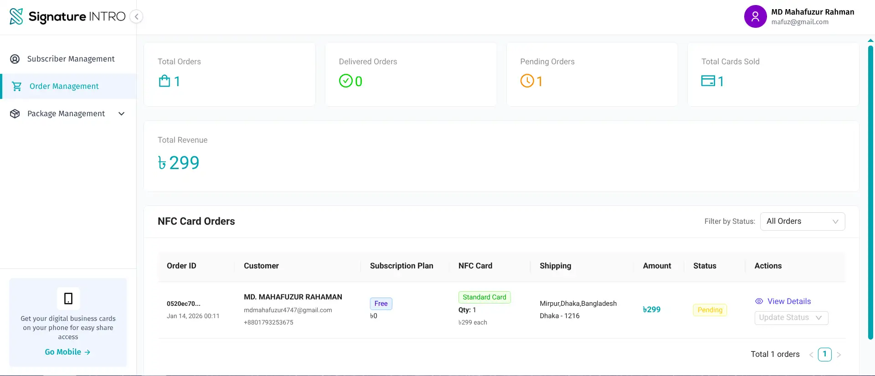Open View Details for order 0520ec70
Viewport: 875px width, 376px height.
click(x=789, y=301)
